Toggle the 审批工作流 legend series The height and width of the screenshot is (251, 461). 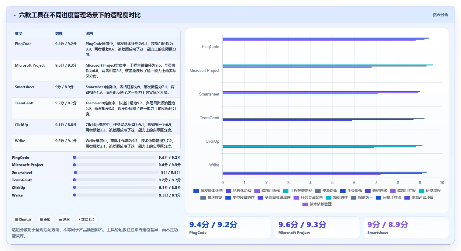[388, 197]
